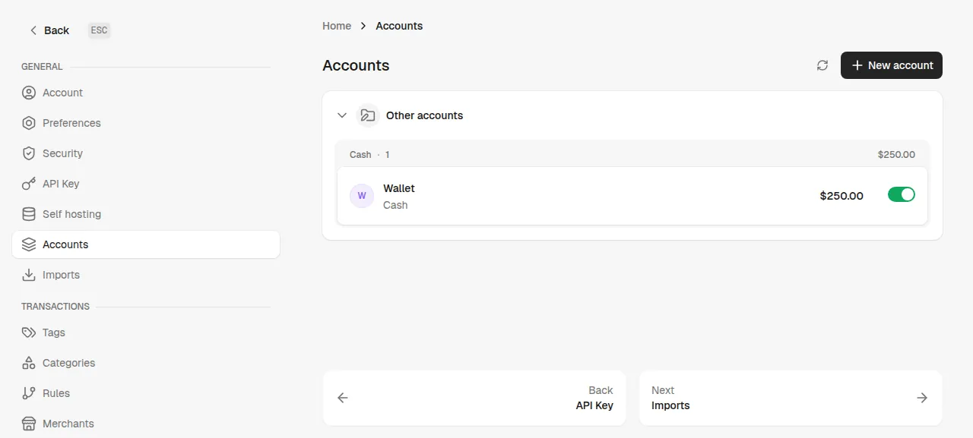This screenshot has height=438, width=973.
Task: Click the Accounts layers icon
Action: 29,244
